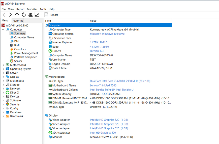
Task: Expand the Storage tree node
Action: point(3,85)
